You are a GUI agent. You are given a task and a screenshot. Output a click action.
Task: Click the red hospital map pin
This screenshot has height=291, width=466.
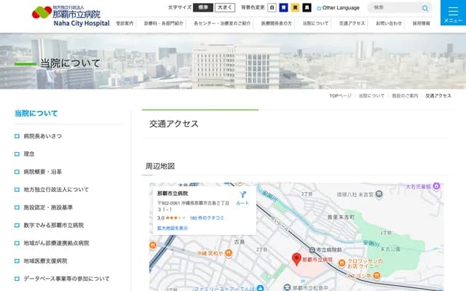(x=296, y=258)
